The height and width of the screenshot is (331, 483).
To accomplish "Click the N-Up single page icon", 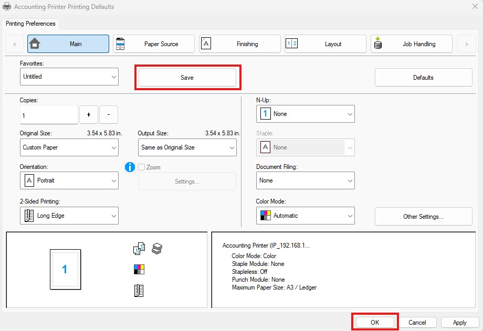I will (265, 114).
